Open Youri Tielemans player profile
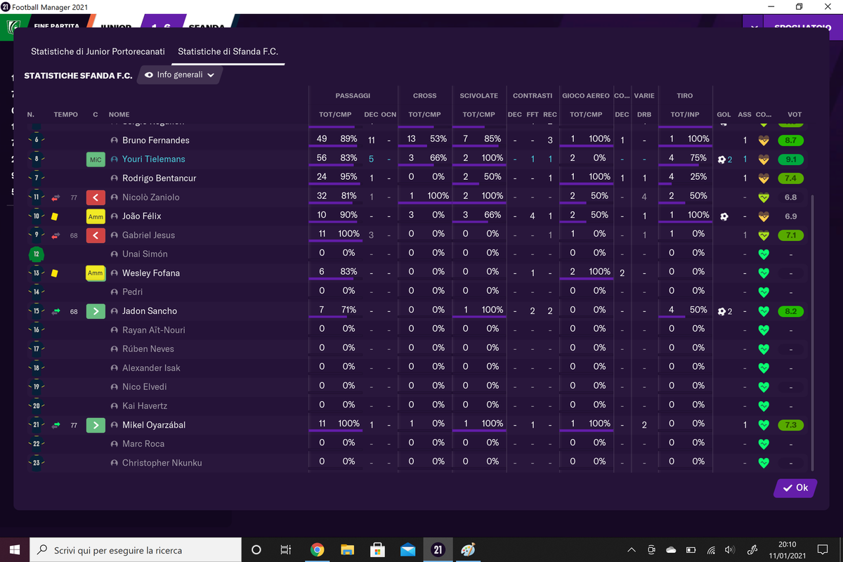843x562 pixels. [154, 159]
